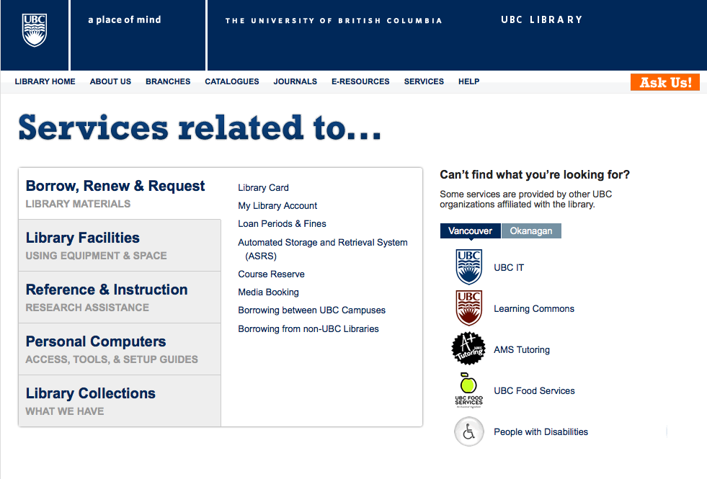Open the Course Reserve link

coord(271,274)
